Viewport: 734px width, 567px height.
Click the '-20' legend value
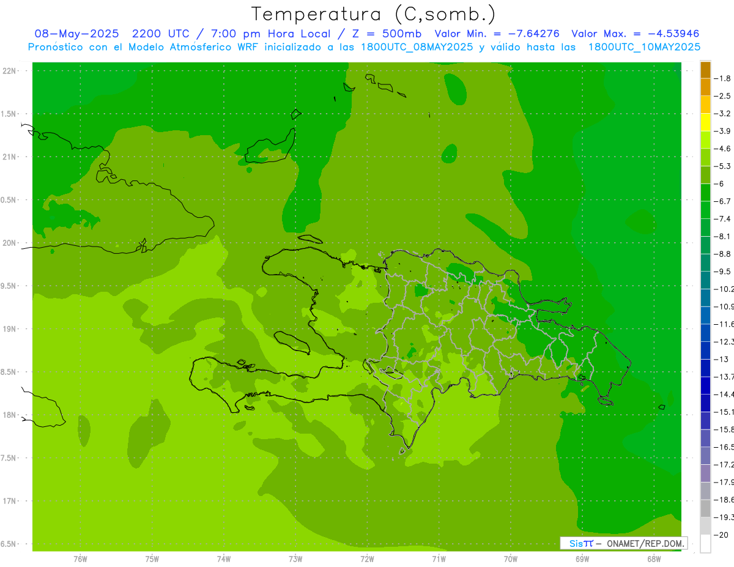click(x=722, y=535)
